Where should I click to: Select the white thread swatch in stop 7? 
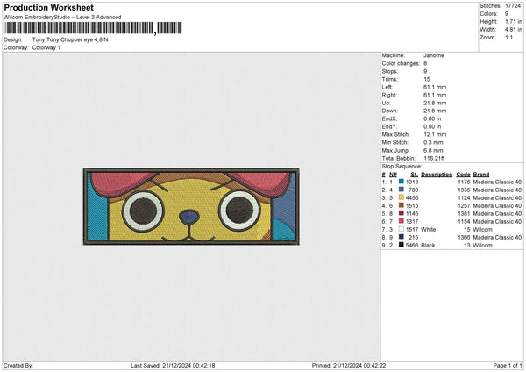click(x=401, y=229)
